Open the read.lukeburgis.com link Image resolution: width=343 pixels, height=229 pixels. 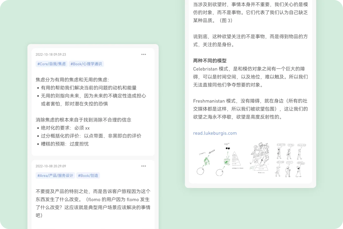pos(215,133)
